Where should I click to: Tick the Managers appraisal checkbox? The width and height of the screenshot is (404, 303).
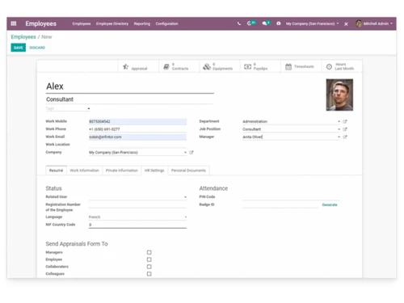149,252
